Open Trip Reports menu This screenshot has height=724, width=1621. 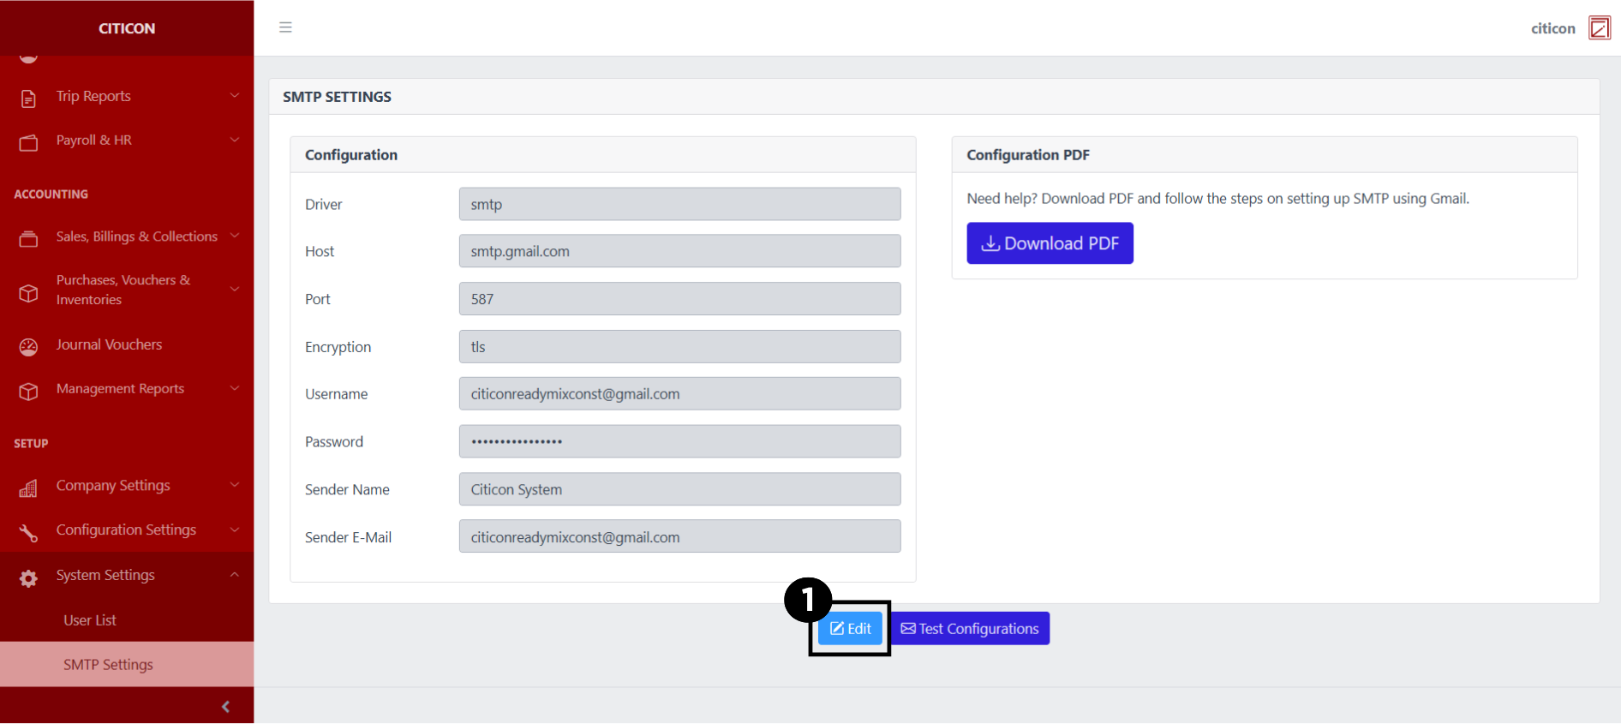(127, 96)
